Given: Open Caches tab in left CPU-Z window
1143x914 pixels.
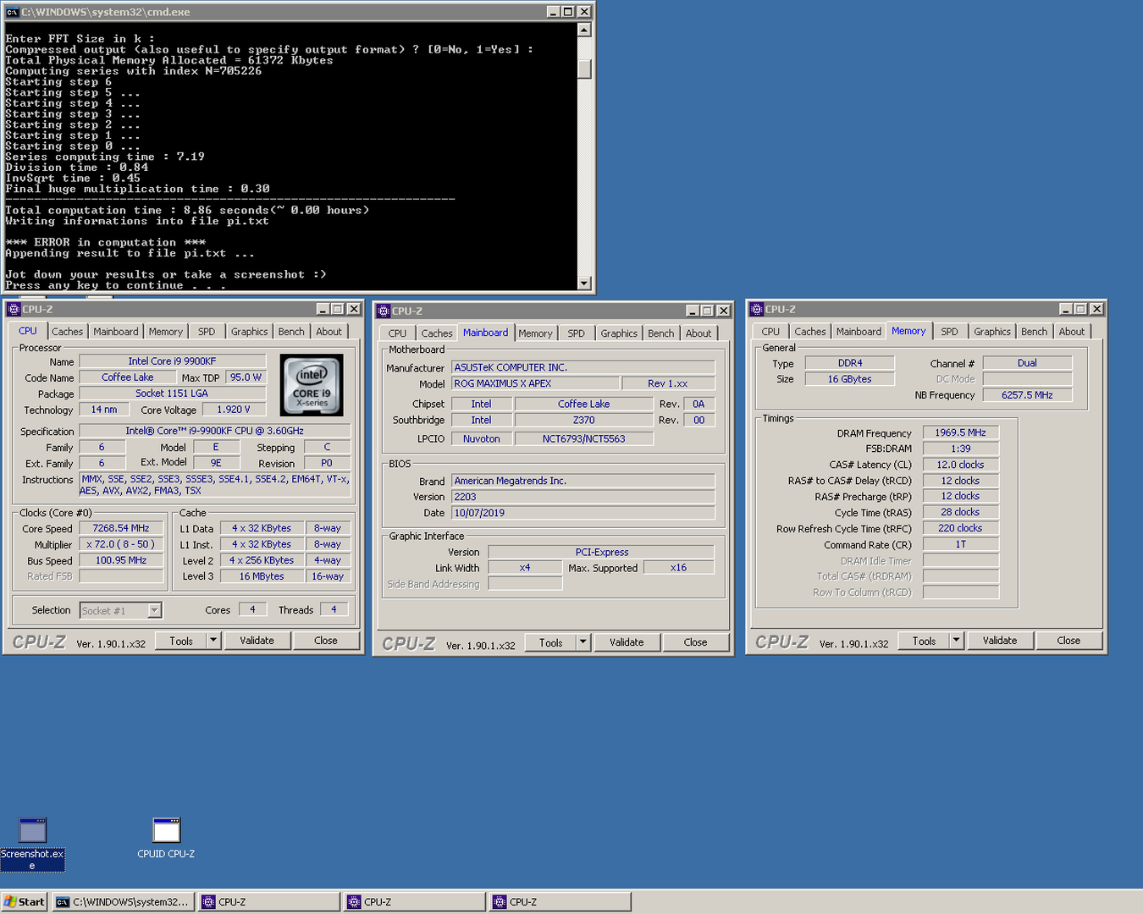Looking at the screenshot, I should (67, 332).
